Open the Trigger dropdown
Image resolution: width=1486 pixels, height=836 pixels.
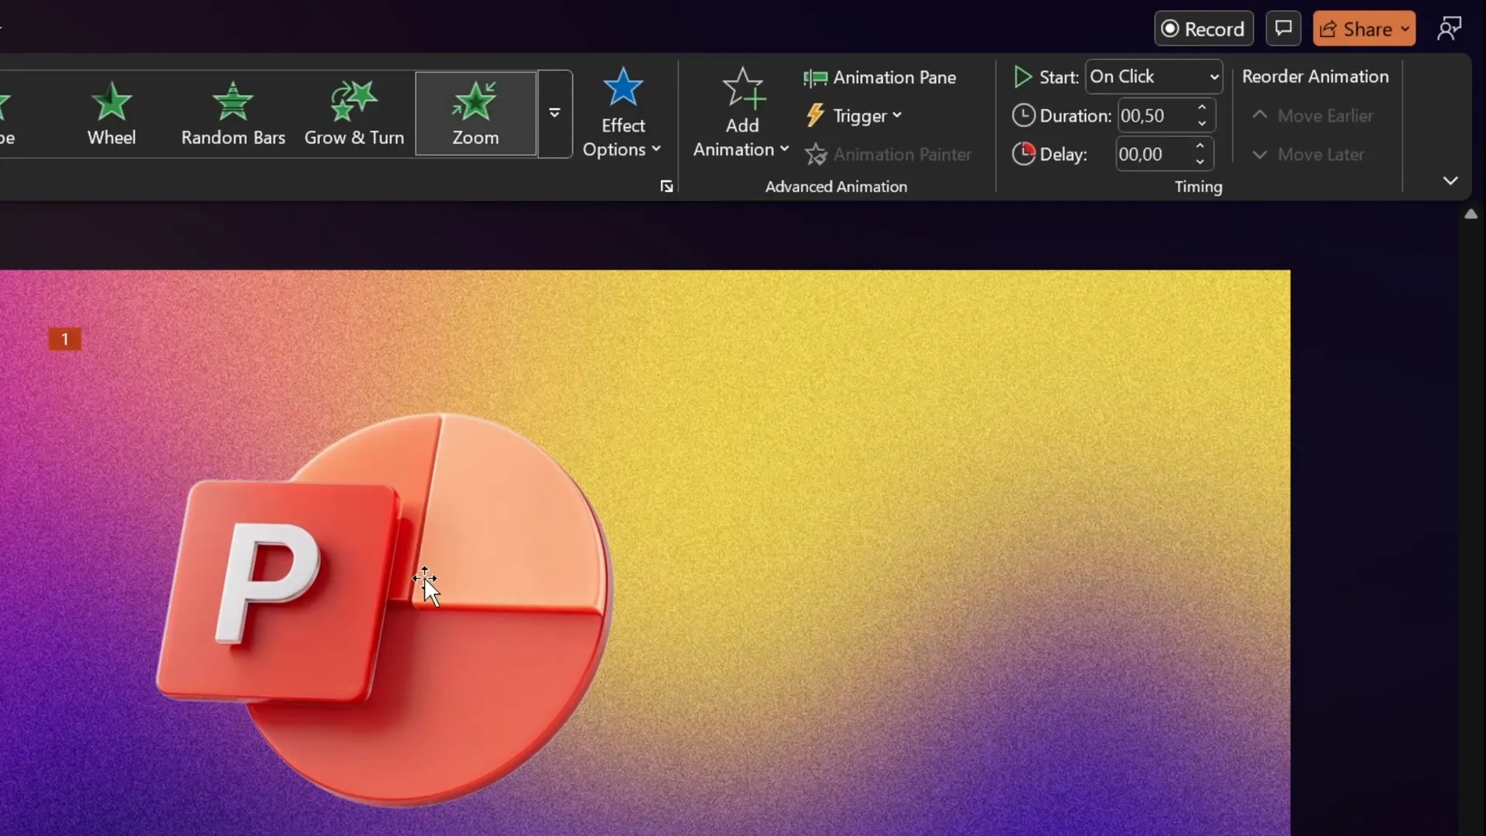tap(854, 115)
